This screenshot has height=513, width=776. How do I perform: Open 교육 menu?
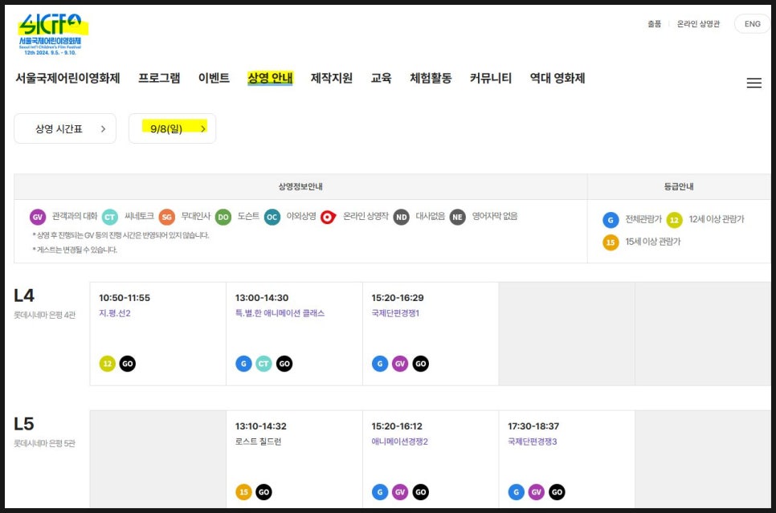[x=381, y=78]
